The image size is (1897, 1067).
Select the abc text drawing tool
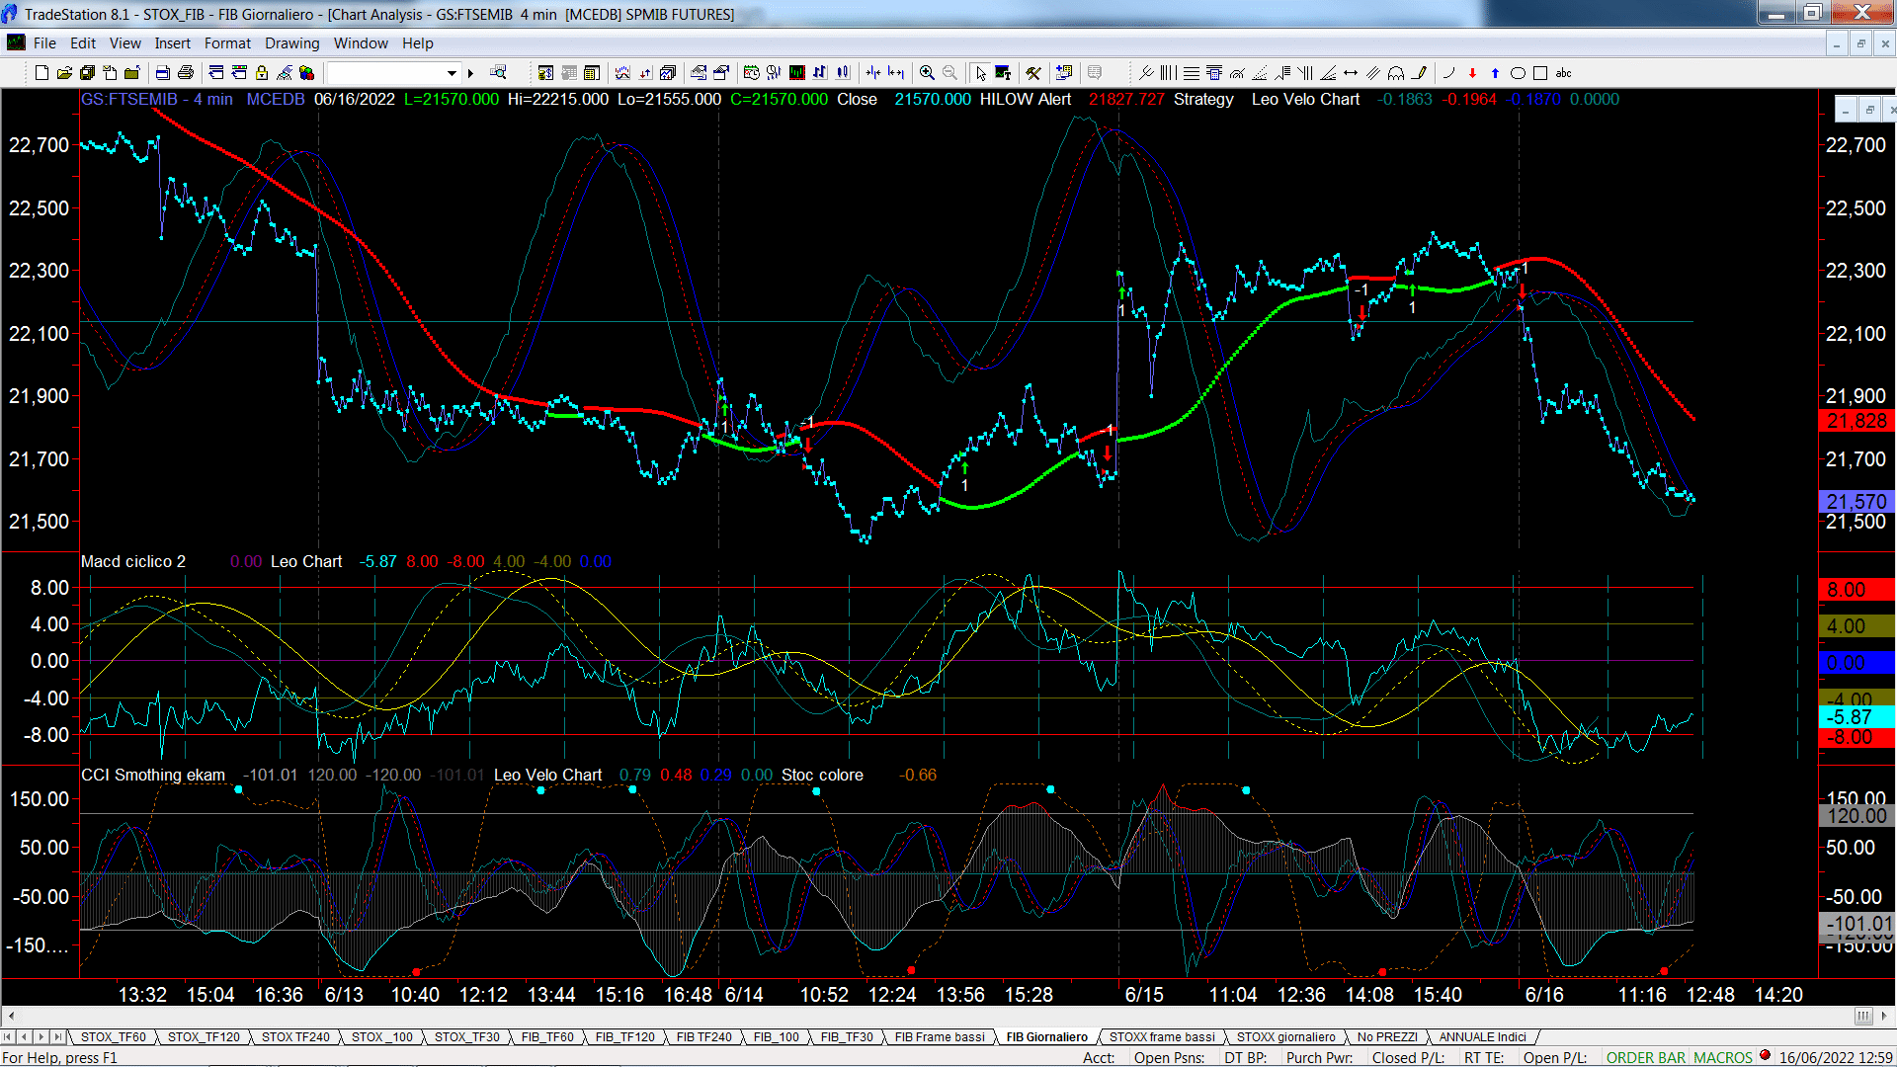1563,73
